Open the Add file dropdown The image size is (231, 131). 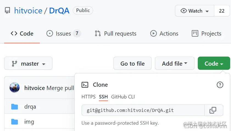[174, 63]
